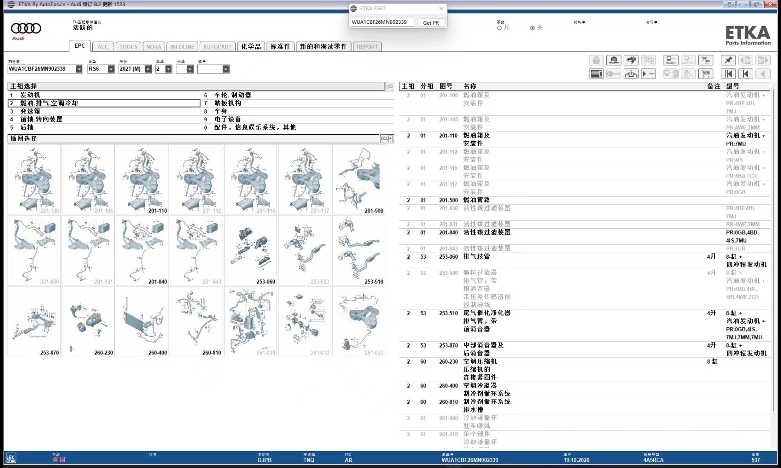Switch to the ACC tab
Viewport: 781px width, 468px height.
tap(103, 47)
